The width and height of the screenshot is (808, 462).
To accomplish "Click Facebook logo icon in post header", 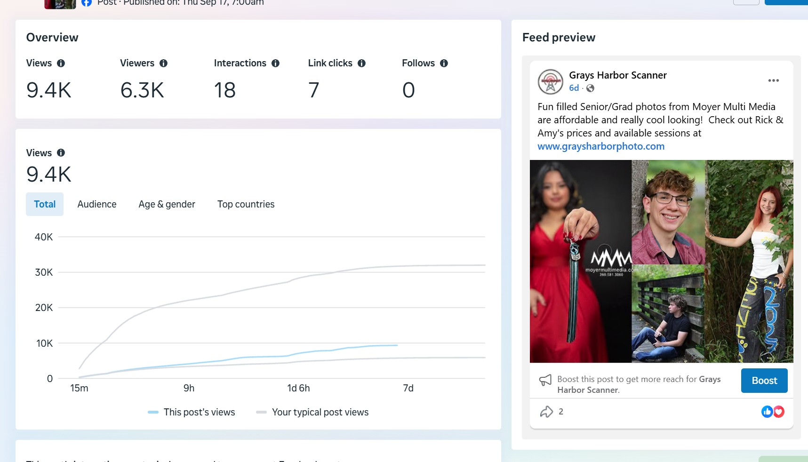I will 86,2.
